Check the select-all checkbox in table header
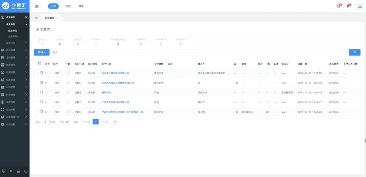 pyautogui.click(x=40, y=64)
